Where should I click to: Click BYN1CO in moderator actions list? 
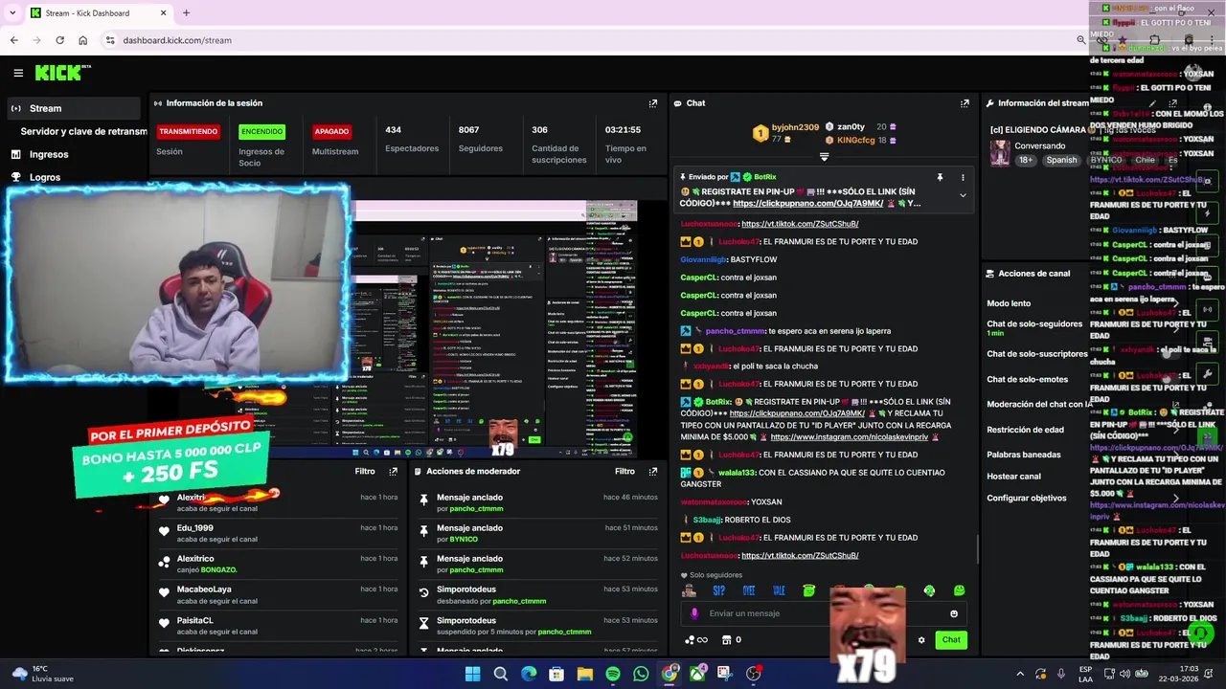(464, 540)
